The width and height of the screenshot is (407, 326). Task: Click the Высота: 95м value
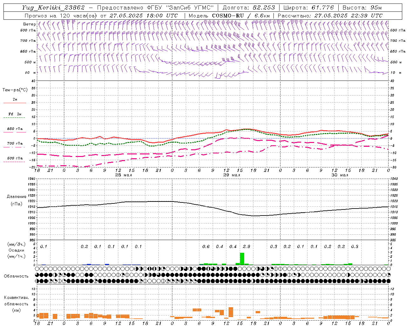pos(362,8)
